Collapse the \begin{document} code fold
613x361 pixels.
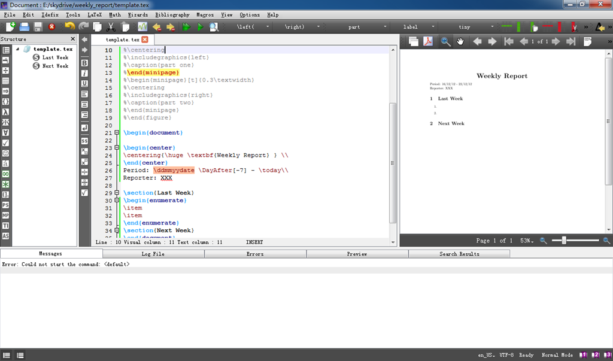[117, 133]
